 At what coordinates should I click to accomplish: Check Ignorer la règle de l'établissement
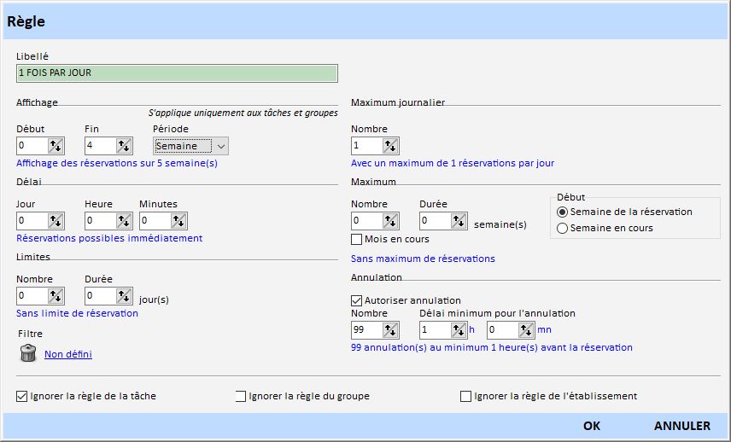(466, 396)
